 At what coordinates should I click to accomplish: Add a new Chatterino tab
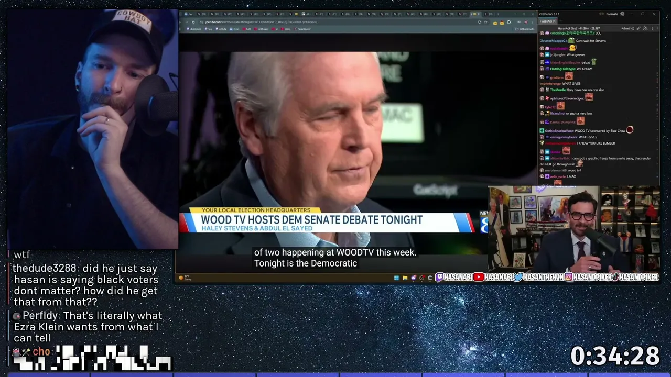click(560, 21)
